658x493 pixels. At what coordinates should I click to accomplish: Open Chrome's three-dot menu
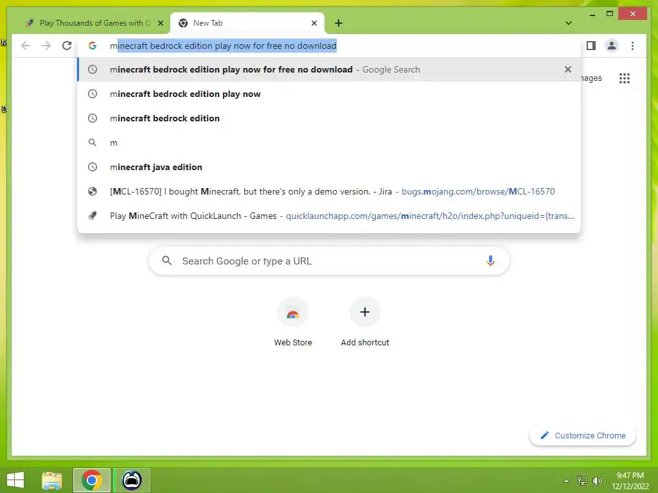point(632,46)
